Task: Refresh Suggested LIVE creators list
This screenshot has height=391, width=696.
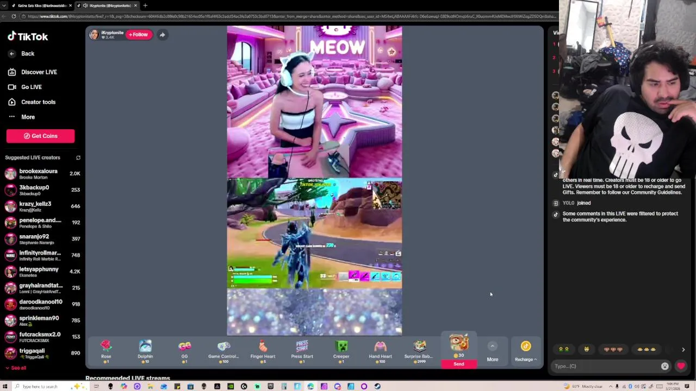Action: coord(78,157)
